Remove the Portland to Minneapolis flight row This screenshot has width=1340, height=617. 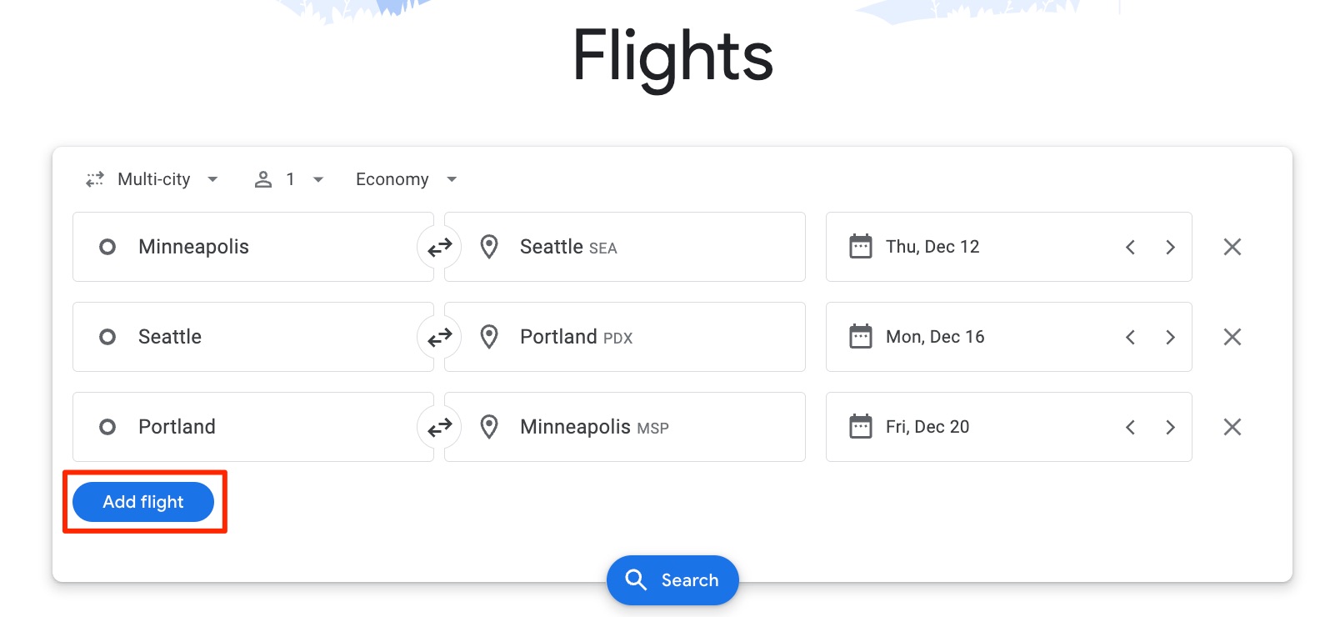tap(1232, 427)
